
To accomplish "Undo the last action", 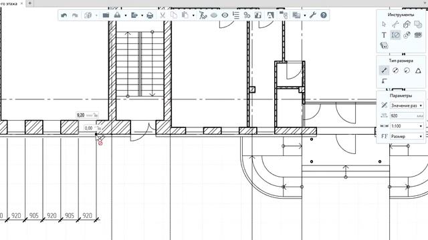I will pos(64,15).
